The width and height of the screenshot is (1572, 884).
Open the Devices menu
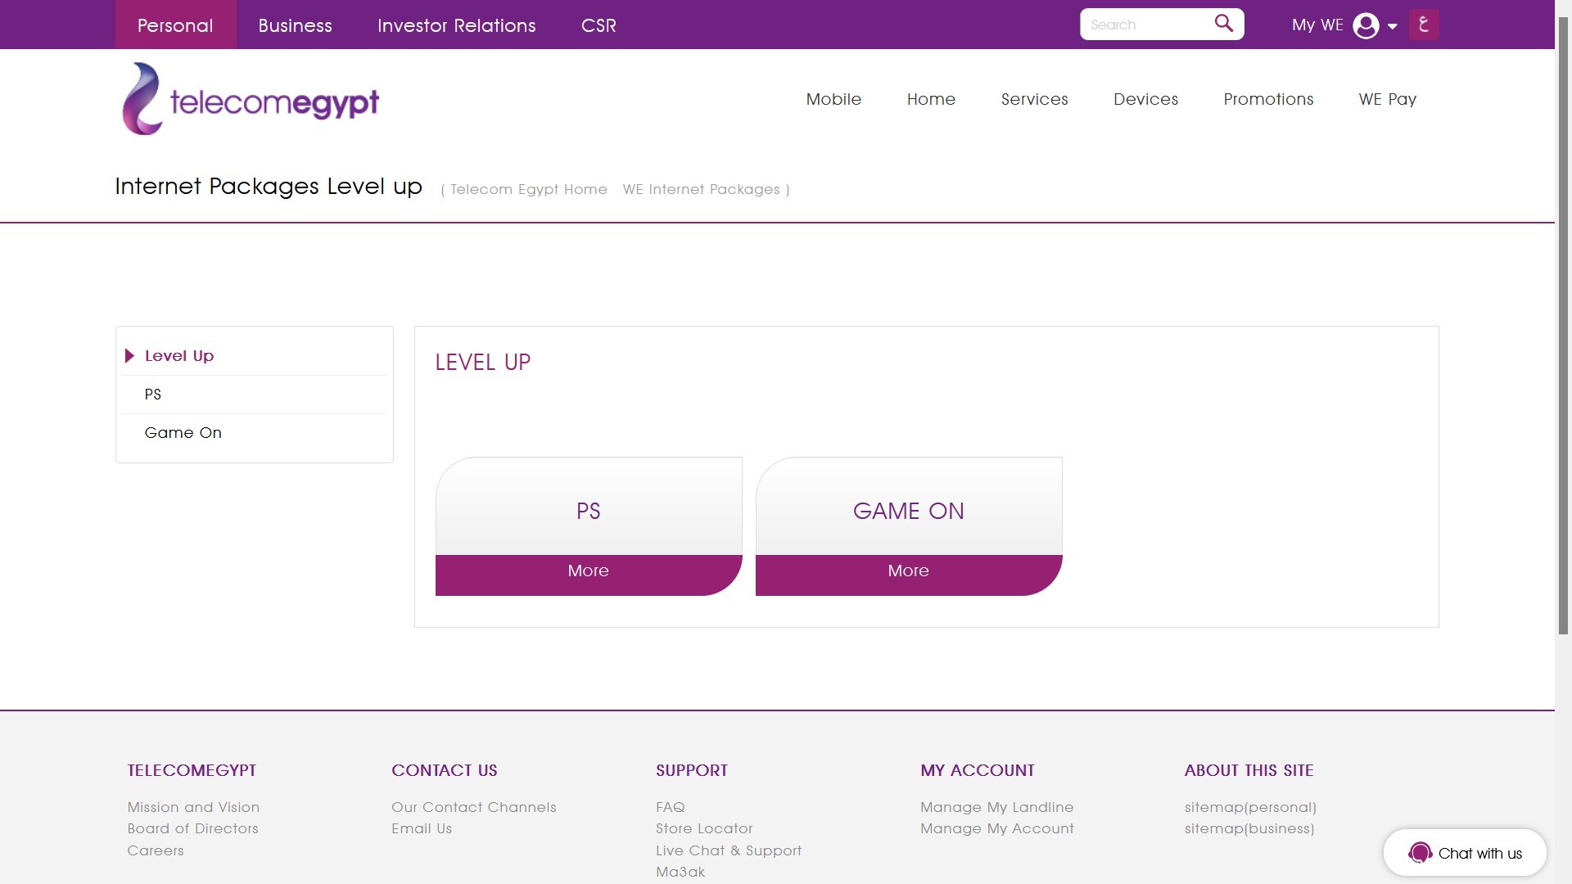tap(1145, 99)
